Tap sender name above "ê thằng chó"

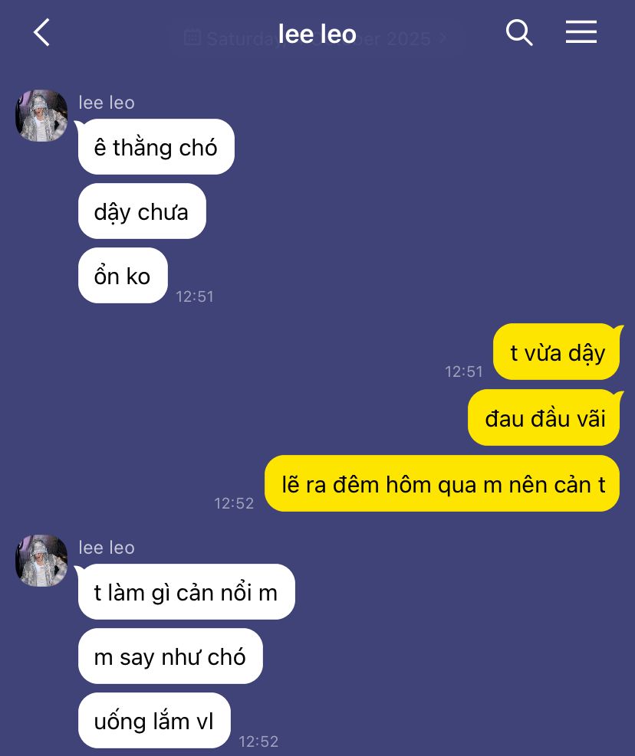click(x=107, y=103)
